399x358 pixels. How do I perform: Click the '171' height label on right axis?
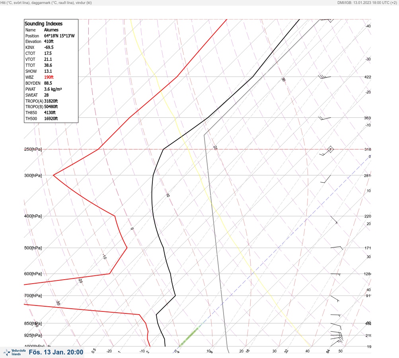[x=368, y=248]
